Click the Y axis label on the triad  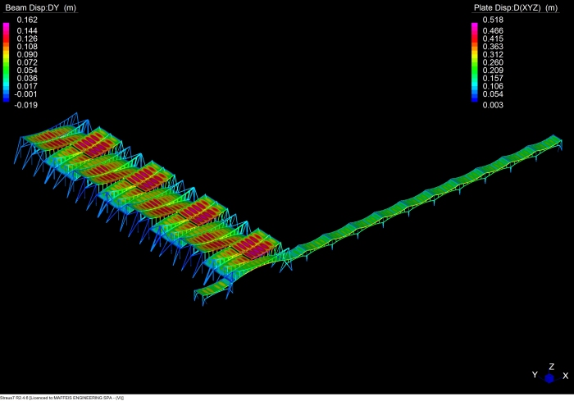click(535, 375)
